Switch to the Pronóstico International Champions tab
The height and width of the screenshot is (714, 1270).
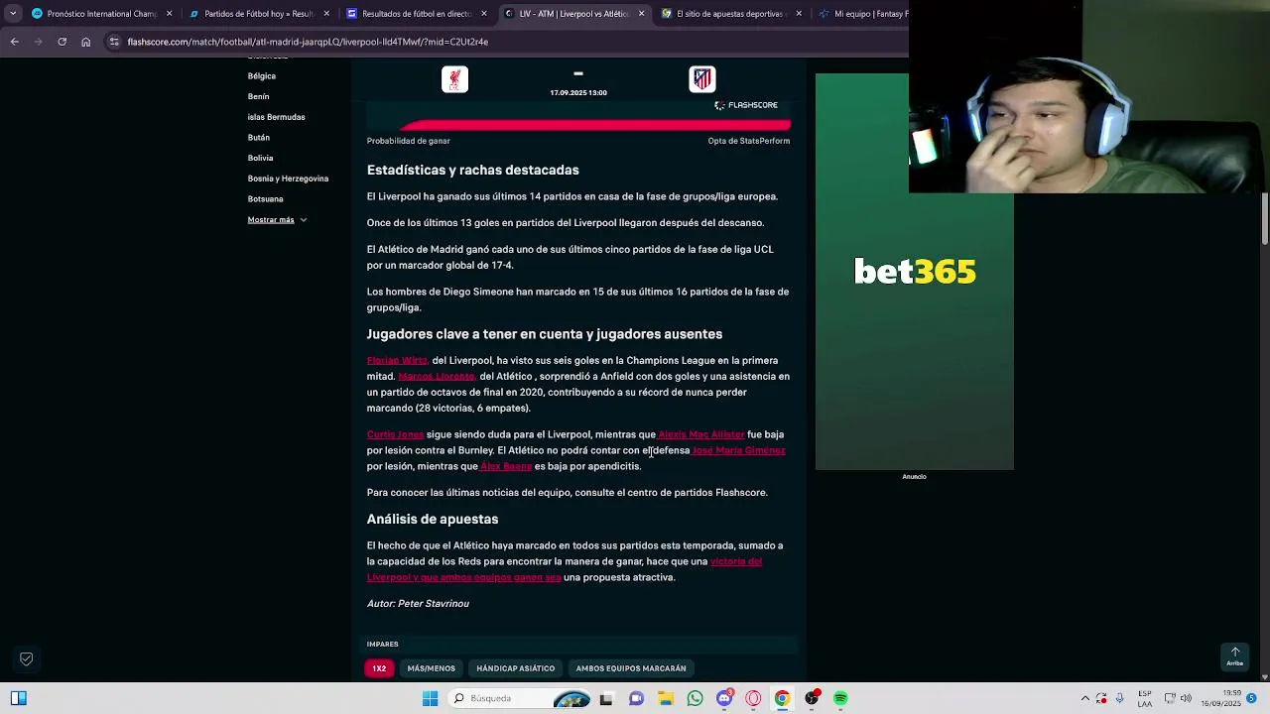[x=101, y=14]
